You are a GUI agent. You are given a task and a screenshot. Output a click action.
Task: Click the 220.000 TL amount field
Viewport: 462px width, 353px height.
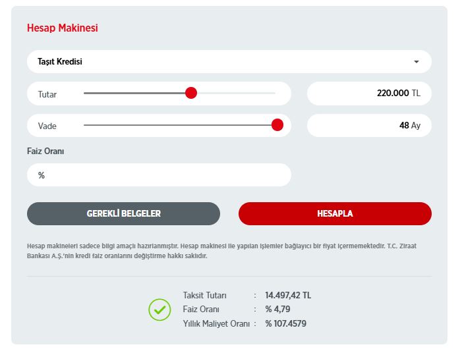tap(369, 94)
